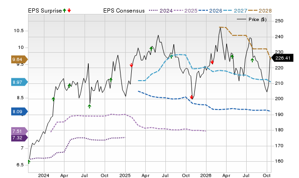Click the red down arrow in the EPS Surprise legend

click(x=69, y=11)
